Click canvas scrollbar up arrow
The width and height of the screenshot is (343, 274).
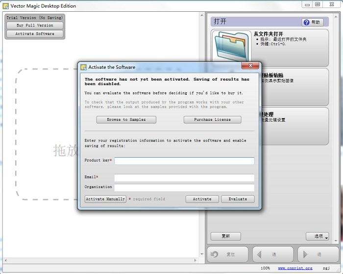point(202,15)
